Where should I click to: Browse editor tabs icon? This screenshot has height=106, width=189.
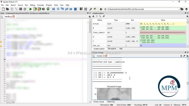tap(1, 16)
